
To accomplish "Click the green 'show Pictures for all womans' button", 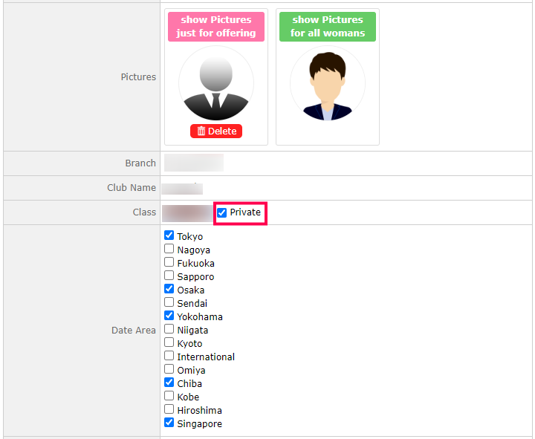I will pyautogui.click(x=328, y=27).
